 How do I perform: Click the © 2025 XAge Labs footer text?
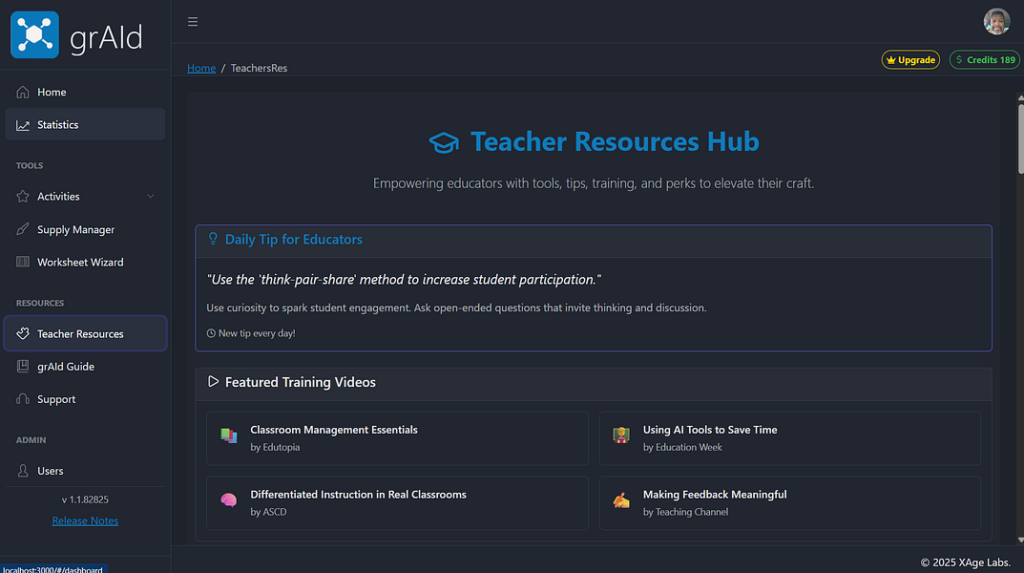point(965,562)
